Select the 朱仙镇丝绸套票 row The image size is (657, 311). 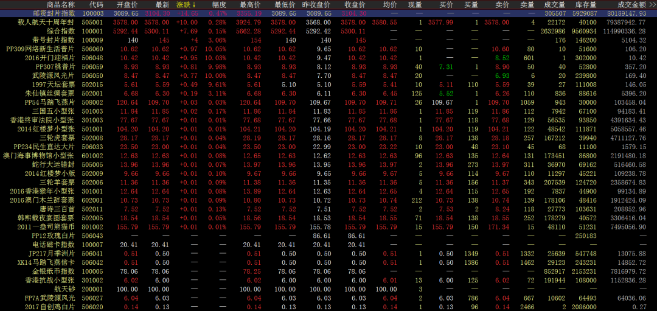328,93
